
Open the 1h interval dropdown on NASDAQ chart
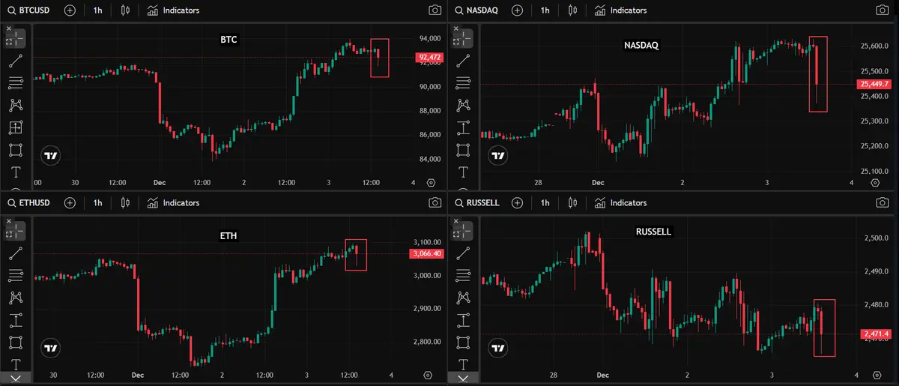click(x=545, y=10)
